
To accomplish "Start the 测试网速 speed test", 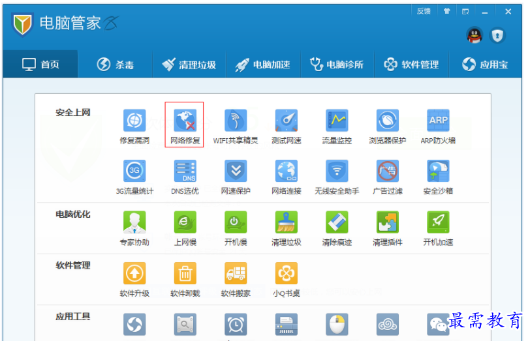I will point(287,126).
